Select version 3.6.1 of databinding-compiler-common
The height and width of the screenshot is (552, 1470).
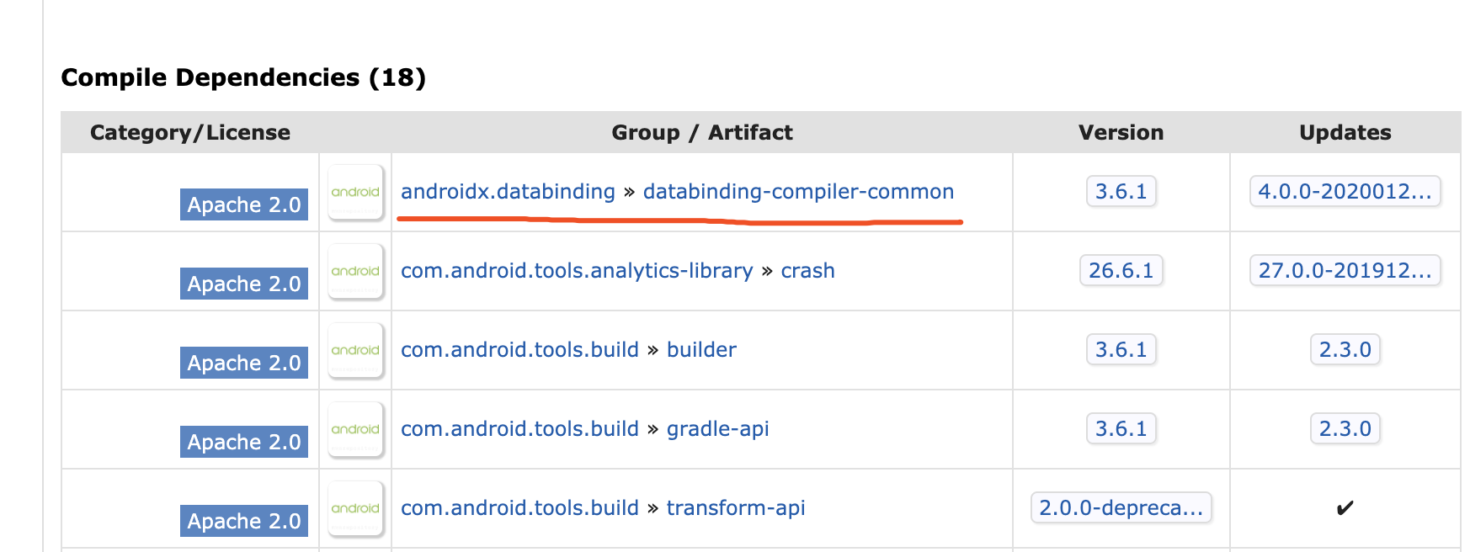(1121, 191)
